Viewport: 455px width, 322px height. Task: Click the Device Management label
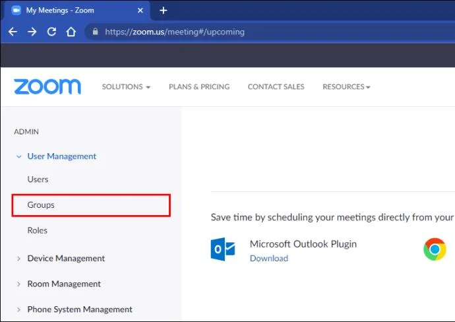click(x=66, y=258)
